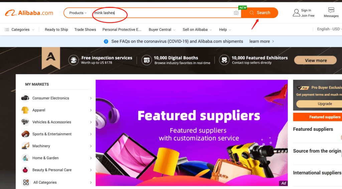Image resolution: width=342 pixels, height=189 pixels.
Task: Click the learn more link
Action: (x=262, y=41)
